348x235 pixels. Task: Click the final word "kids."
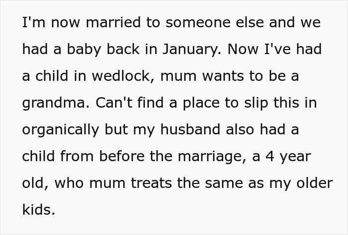tap(38, 209)
